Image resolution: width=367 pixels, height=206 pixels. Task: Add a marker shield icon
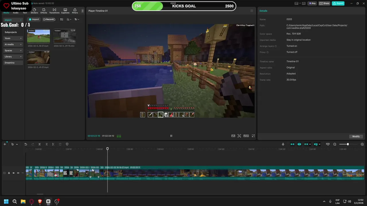[67, 144]
